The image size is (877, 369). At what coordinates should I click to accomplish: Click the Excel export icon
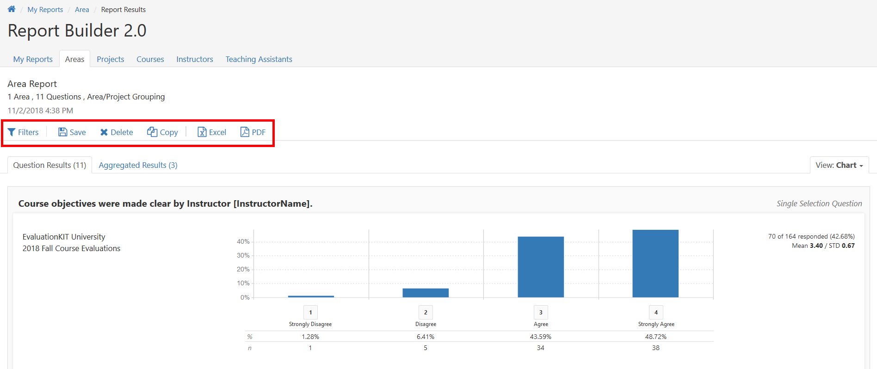pos(202,132)
